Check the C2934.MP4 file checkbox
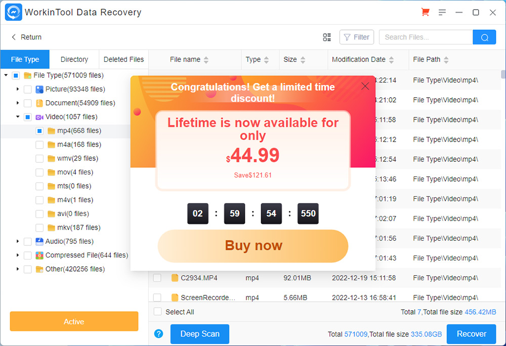Viewport: 506px width, 346px height. click(157, 278)
